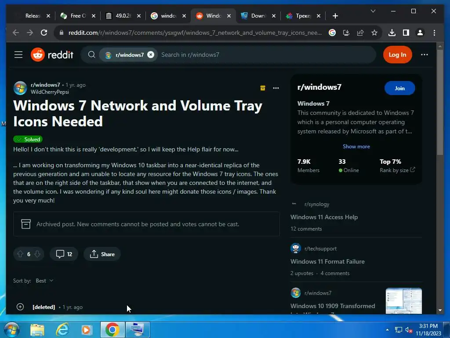Screen dimensions: 450x338
Task: Open Windows Explorer from taskbar
Action: (37, 330)
